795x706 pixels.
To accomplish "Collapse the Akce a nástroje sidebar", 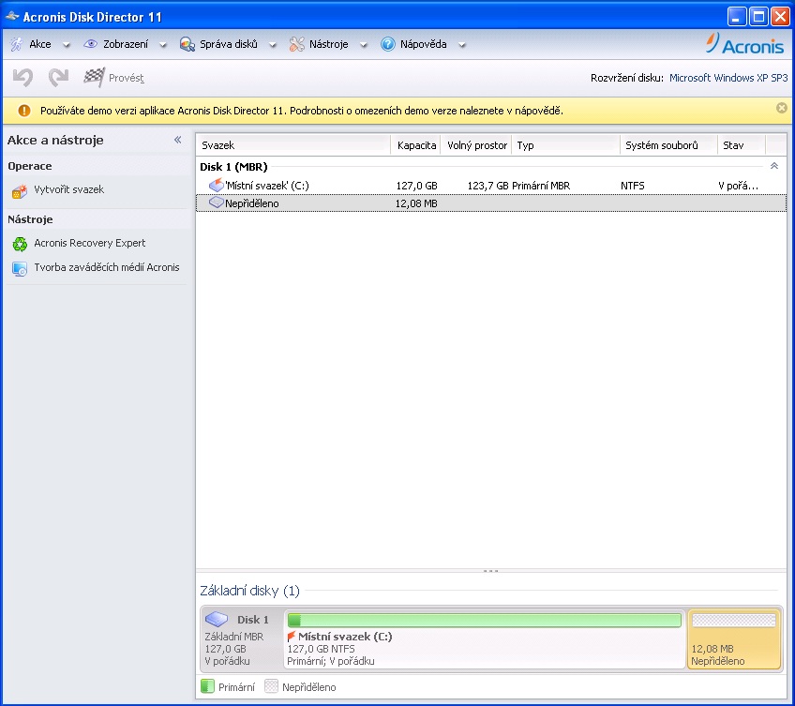I will click(177, 140).
